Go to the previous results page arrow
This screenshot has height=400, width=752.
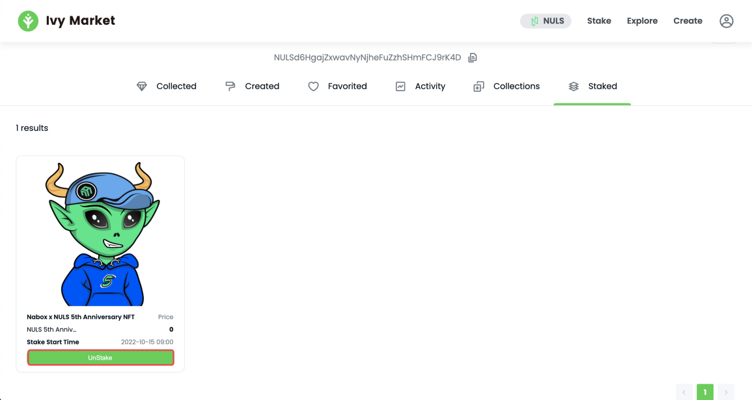[684, 392]
